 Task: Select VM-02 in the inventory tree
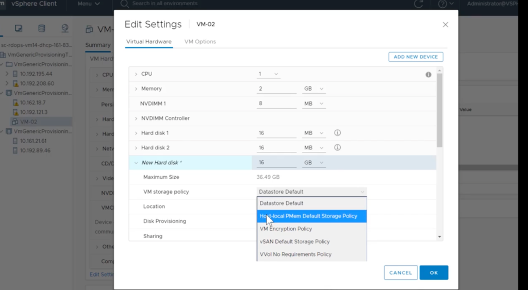click(28, 122)
